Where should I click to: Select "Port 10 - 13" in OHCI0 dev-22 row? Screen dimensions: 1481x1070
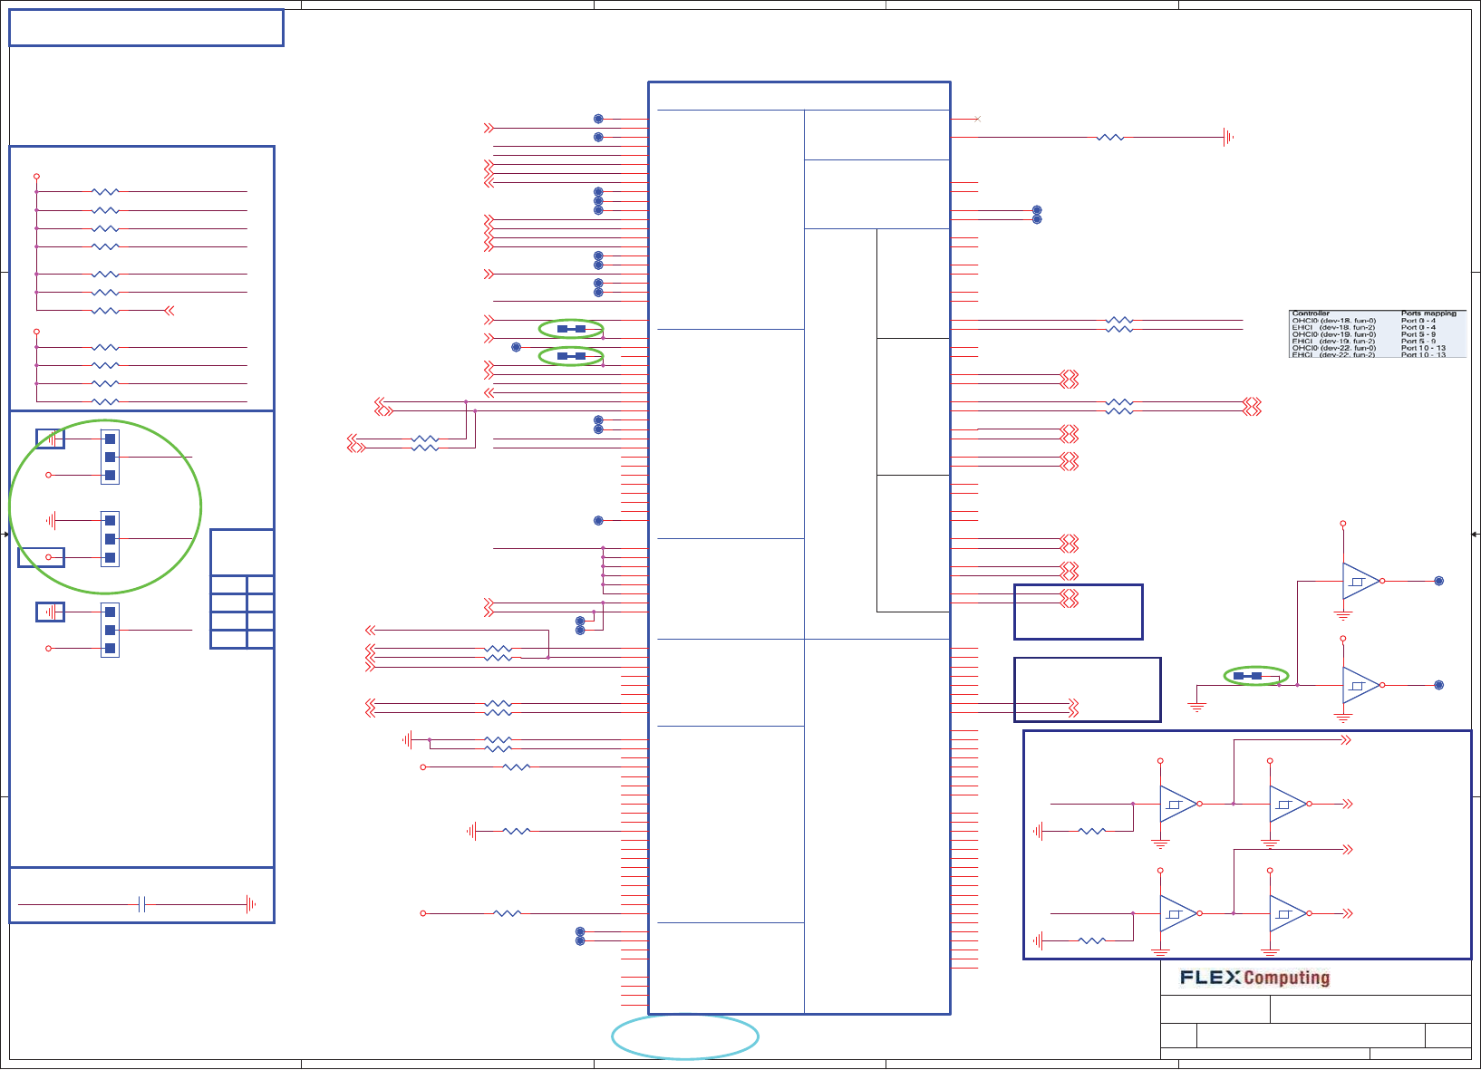1423,348
